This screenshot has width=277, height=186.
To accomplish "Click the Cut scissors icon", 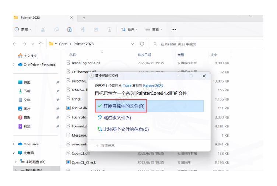I will 43,29.
